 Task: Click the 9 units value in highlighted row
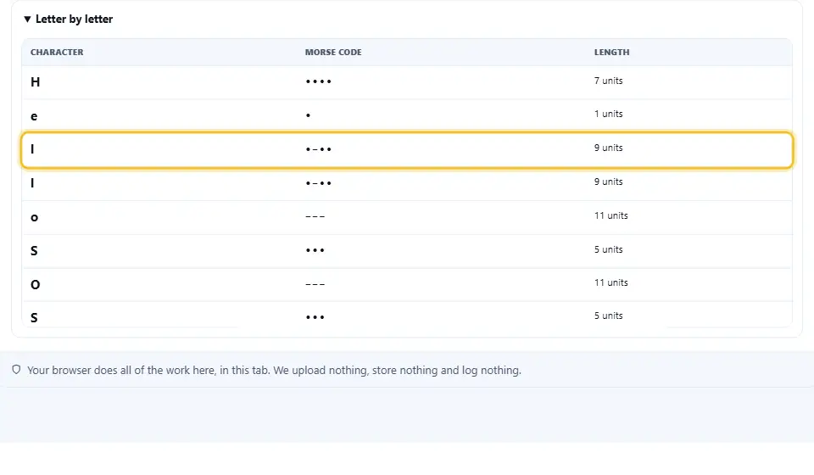pyautogui.click(x=609, y=148)
